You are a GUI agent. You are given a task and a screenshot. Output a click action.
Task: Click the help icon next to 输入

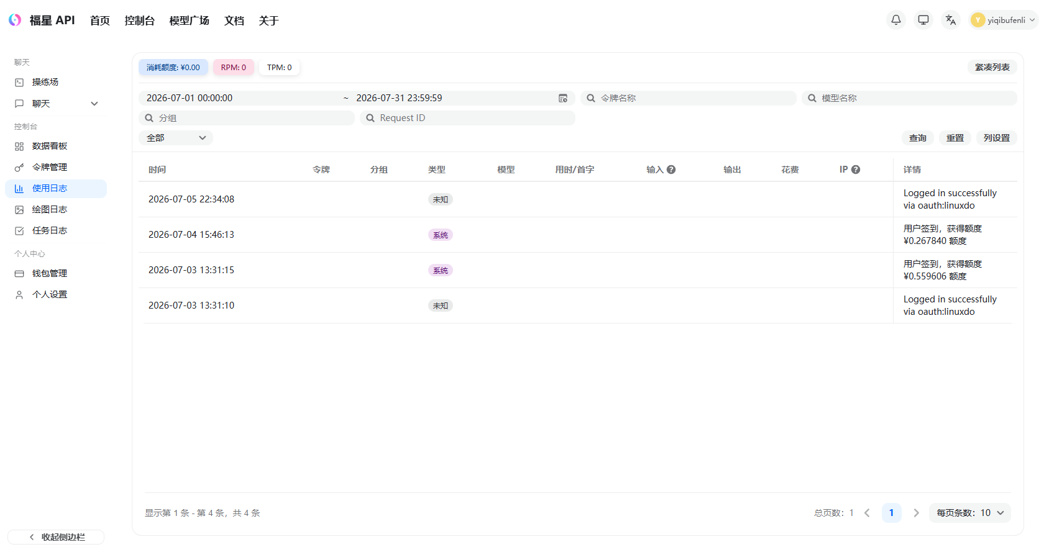[671, 170]
